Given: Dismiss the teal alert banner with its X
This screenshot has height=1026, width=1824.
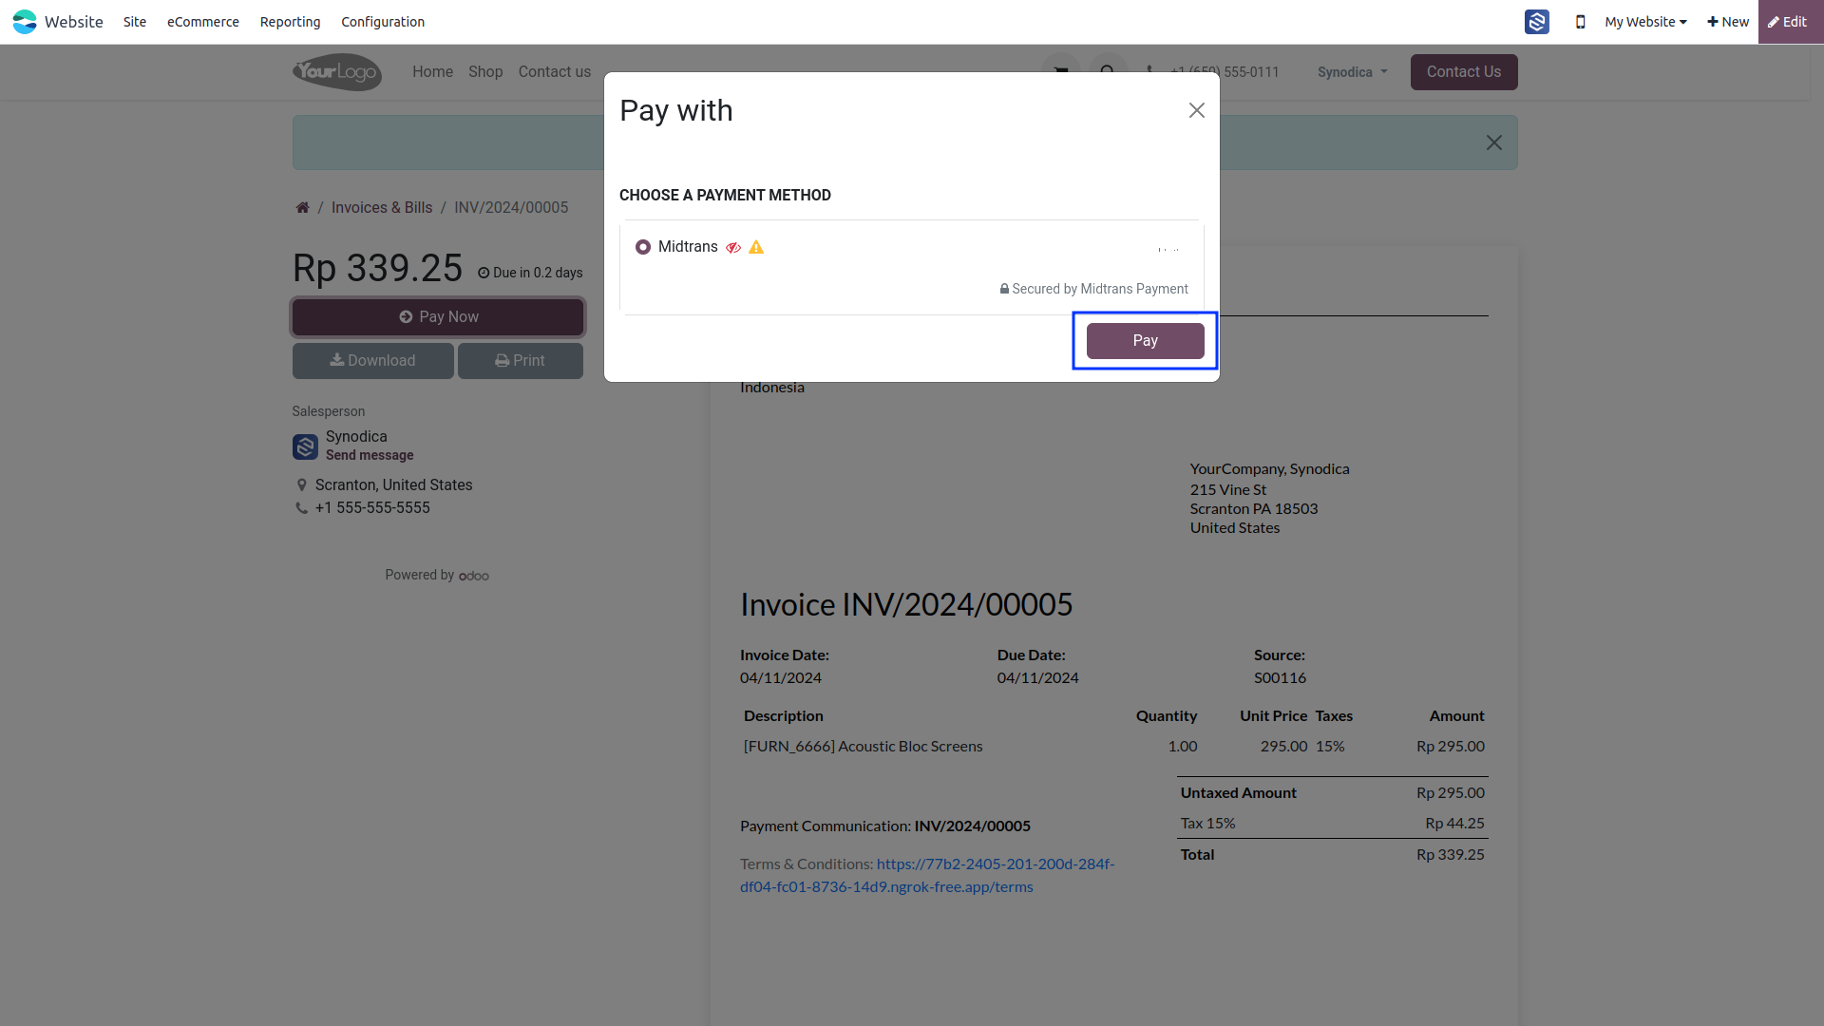Looking at the screenshot, I should (x=1494, y=142).
